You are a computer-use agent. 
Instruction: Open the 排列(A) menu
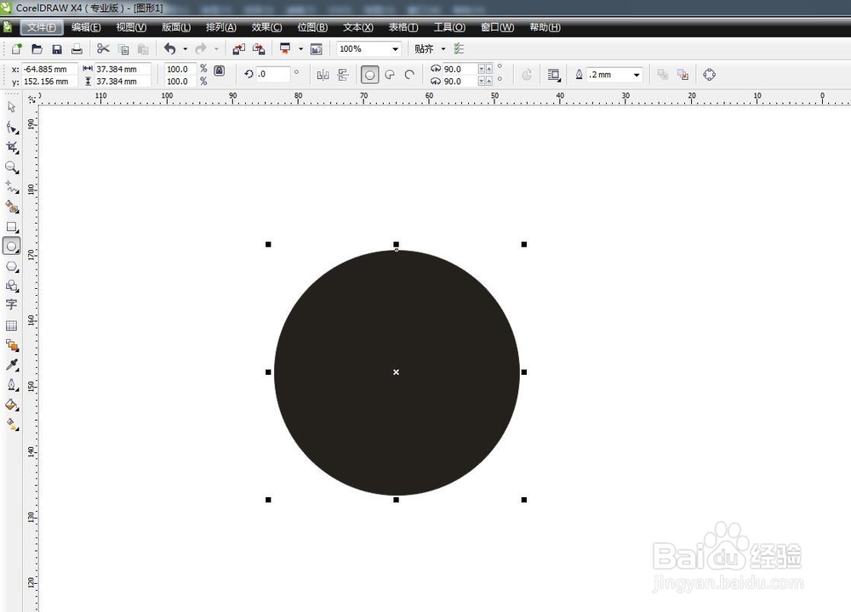point(221,27)
